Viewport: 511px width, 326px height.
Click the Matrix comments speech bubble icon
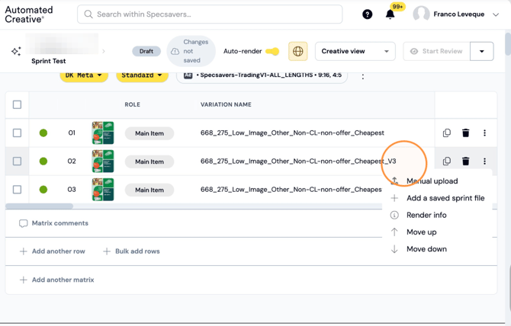(23, 223)
